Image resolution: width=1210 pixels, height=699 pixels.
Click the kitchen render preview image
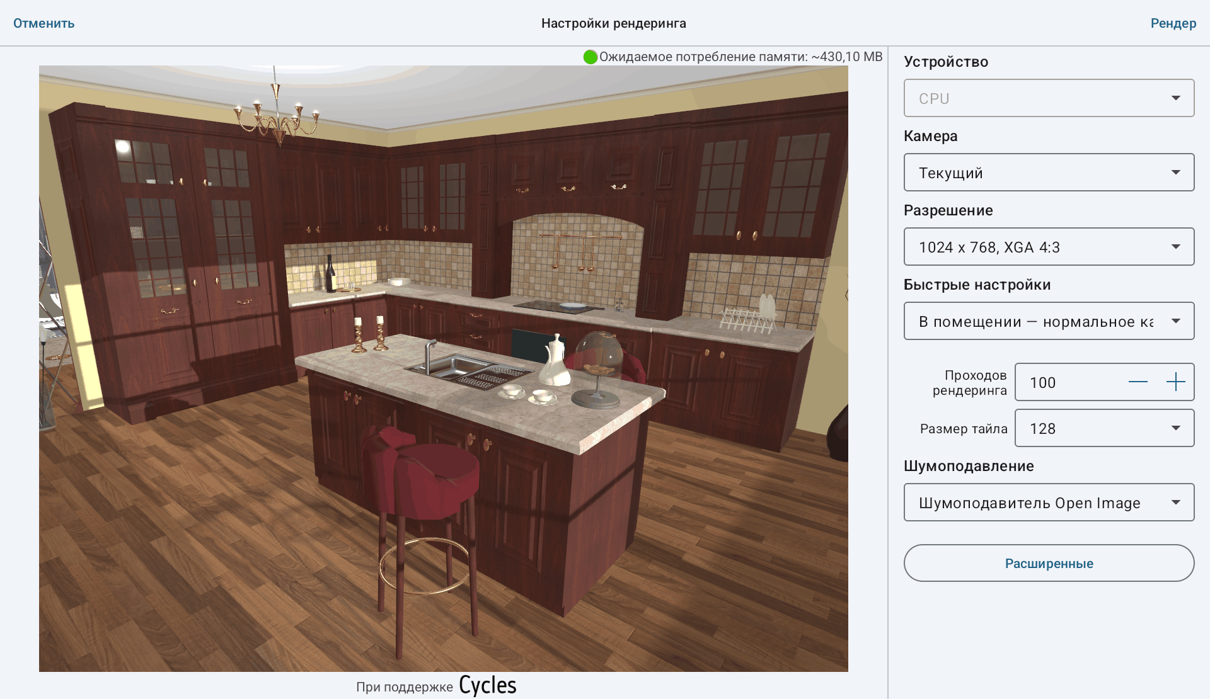coord(444,368)
